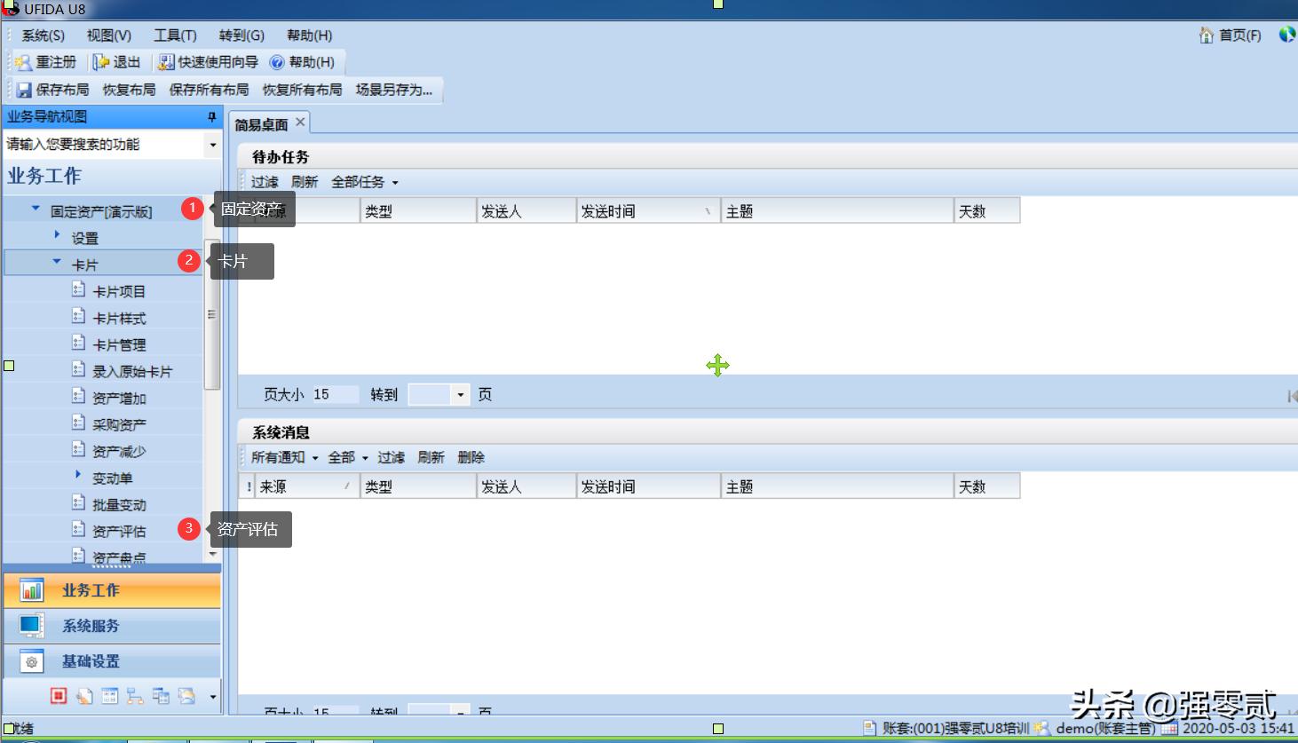Open the 资产评估 function
The image size is (1298, 743).
point(117,530)
